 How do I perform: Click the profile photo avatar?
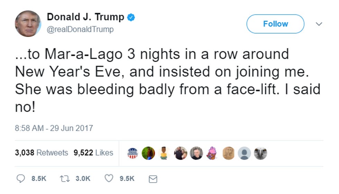tap(28, 24)
